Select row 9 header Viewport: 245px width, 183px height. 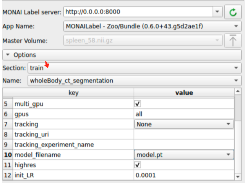(8, 144)
